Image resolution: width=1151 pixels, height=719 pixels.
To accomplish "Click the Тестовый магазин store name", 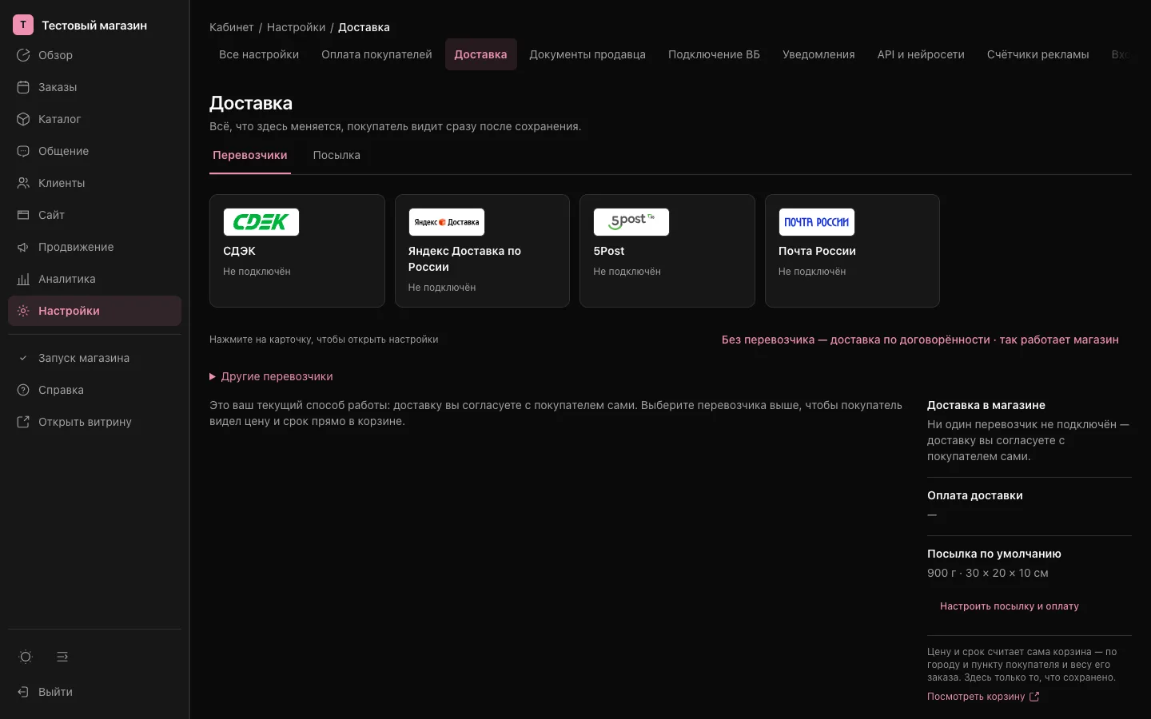I will tap(94, 26).
